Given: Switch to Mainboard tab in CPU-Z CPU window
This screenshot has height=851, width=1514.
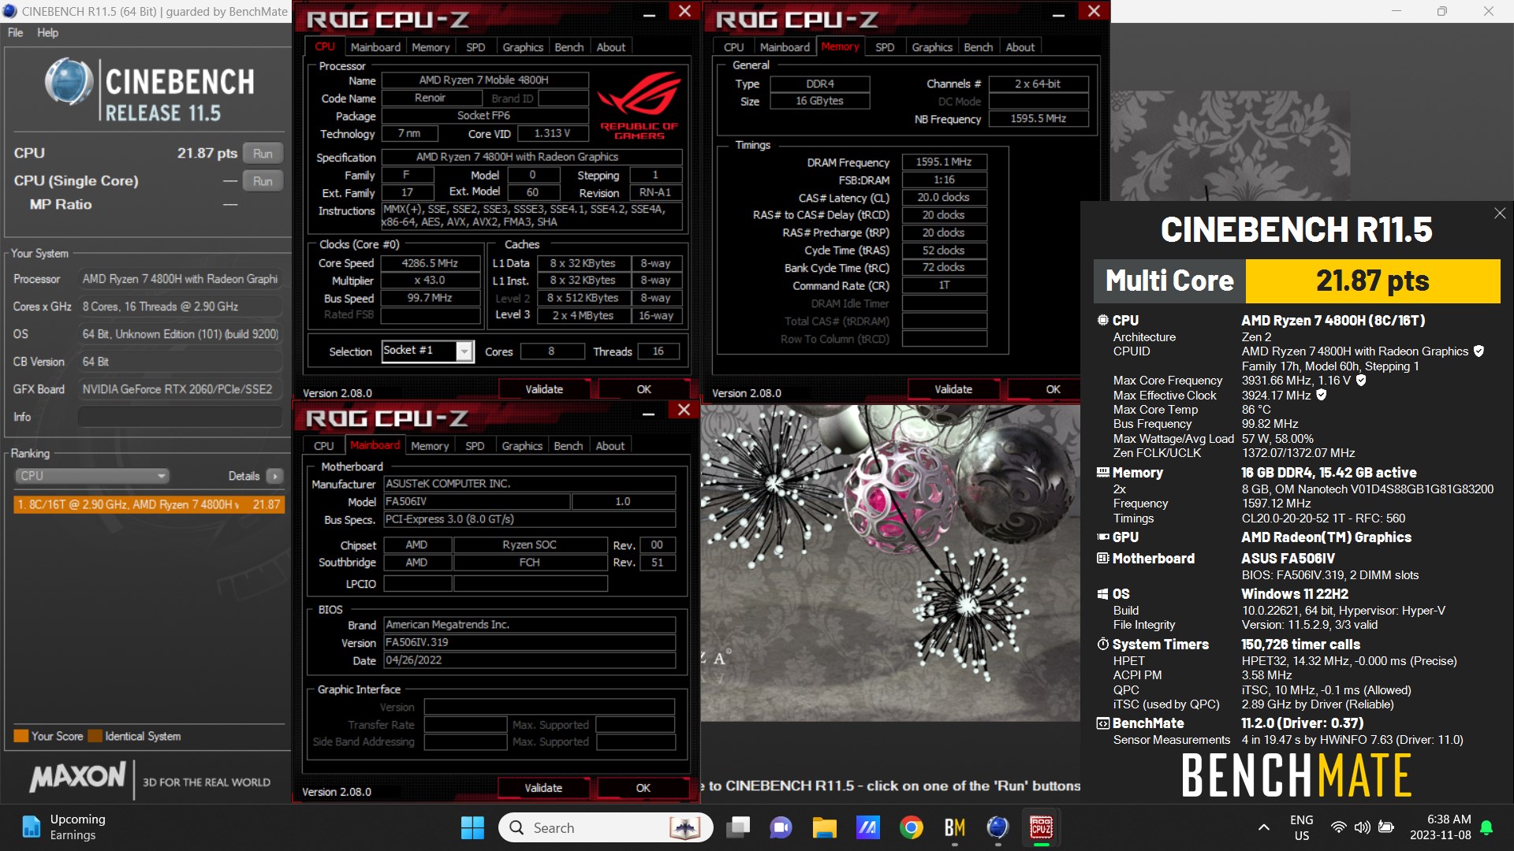Looking at the screenshot, I should click(x=375, y=47).
